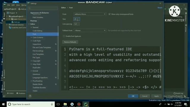This screenshot has width=190, height=107.
Task: Click the OK button
Action: (133, 96)
